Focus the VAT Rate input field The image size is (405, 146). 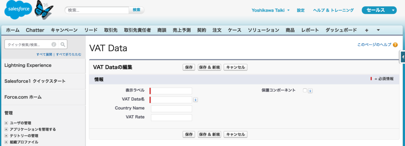(x=172, y=118)
